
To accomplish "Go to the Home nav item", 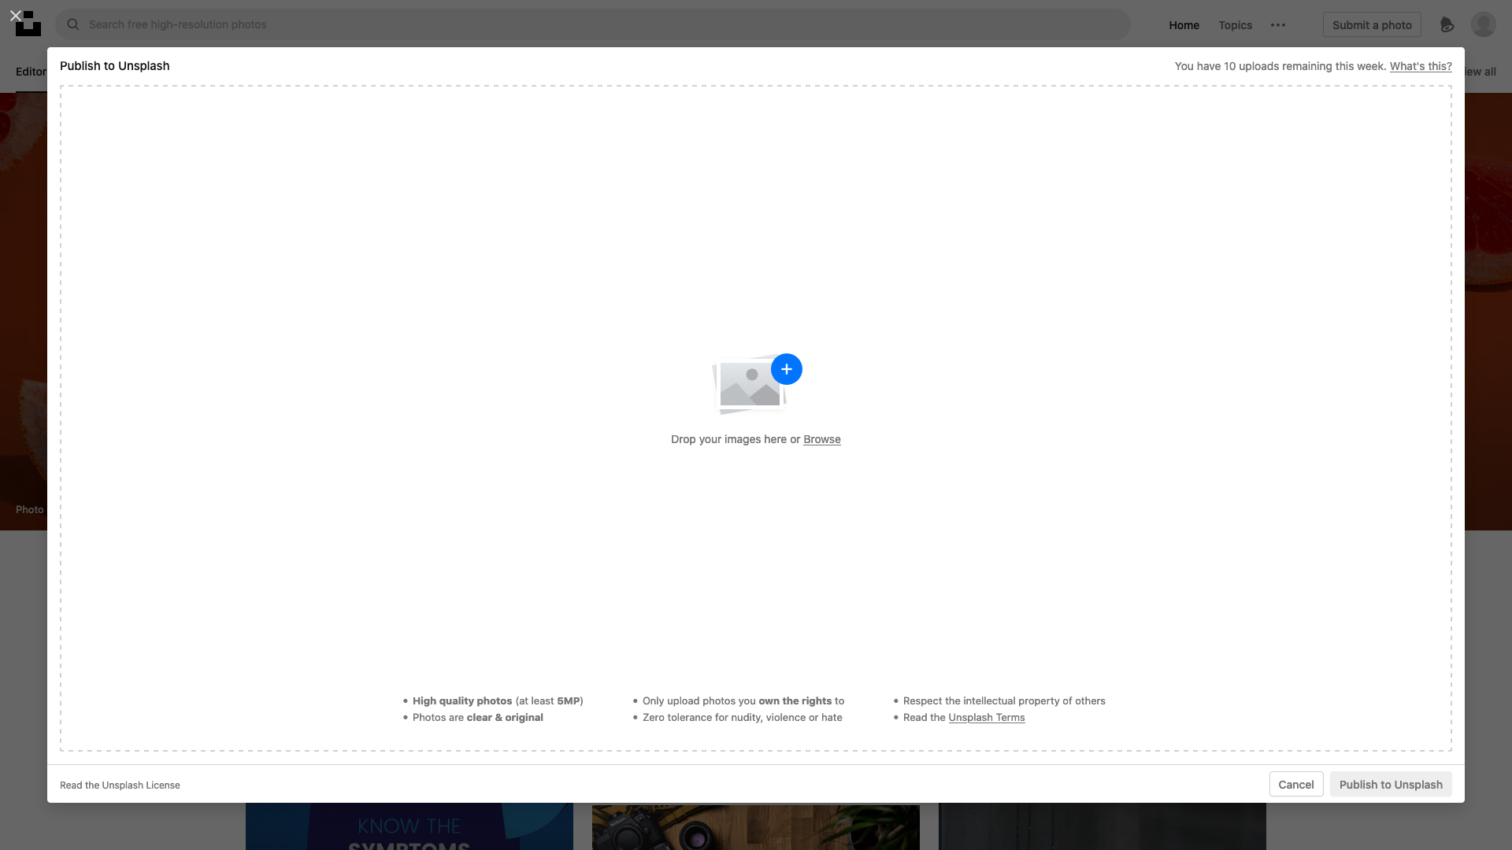I will pyautogui.click(x=1184, y=25).
